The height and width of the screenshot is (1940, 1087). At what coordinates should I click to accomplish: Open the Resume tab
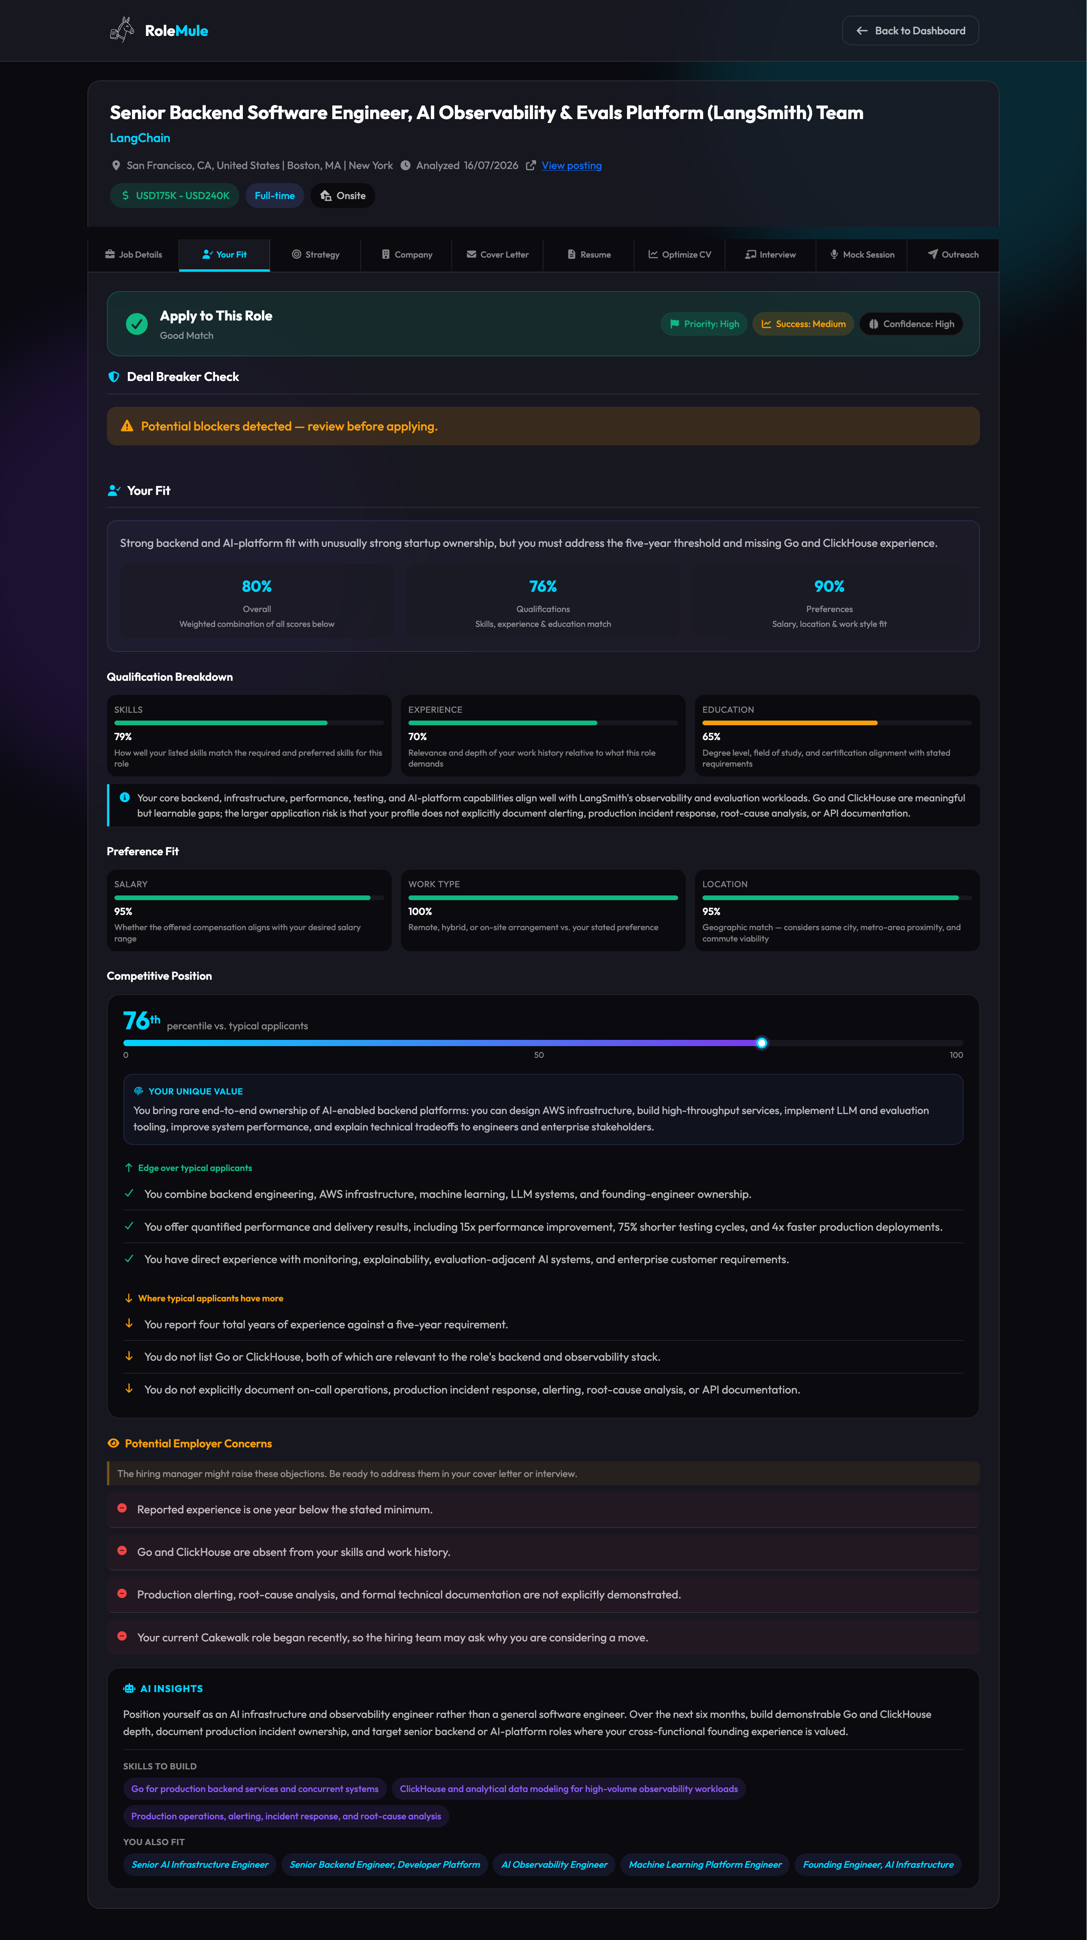coord(589,255)
